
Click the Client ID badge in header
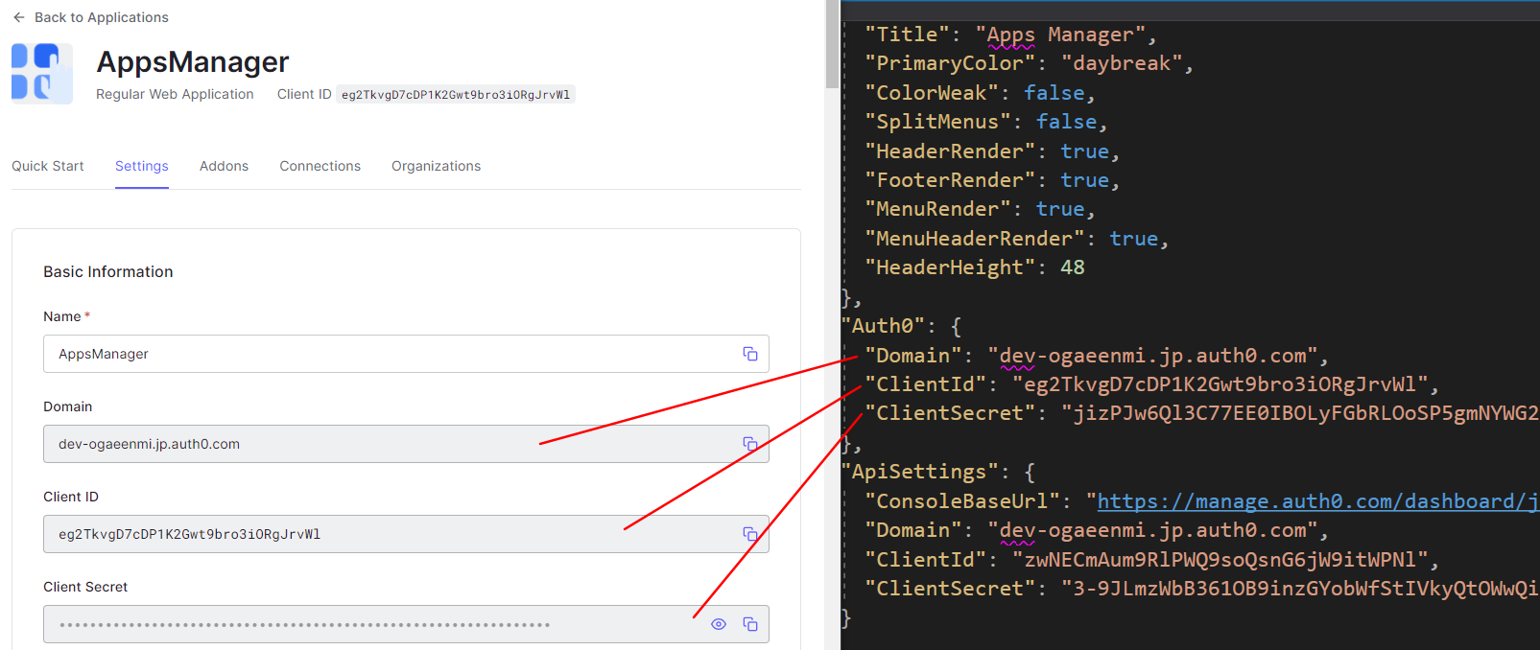pyautogui.click(x=456, y=94)
